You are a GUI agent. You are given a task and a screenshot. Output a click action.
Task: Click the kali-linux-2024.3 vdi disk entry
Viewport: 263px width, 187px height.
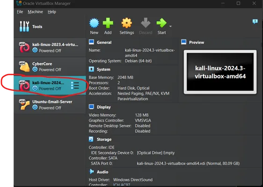[188, 163]
